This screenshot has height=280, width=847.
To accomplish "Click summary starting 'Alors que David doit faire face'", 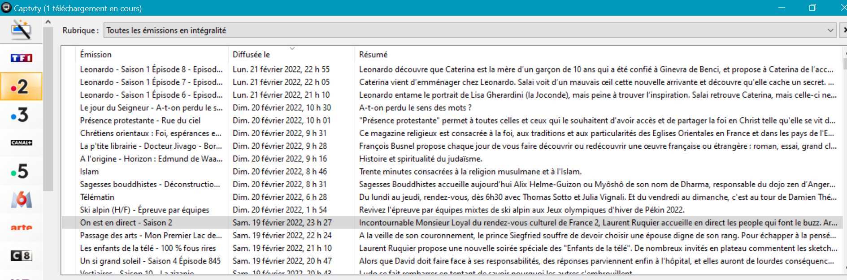I will [596, 261].
